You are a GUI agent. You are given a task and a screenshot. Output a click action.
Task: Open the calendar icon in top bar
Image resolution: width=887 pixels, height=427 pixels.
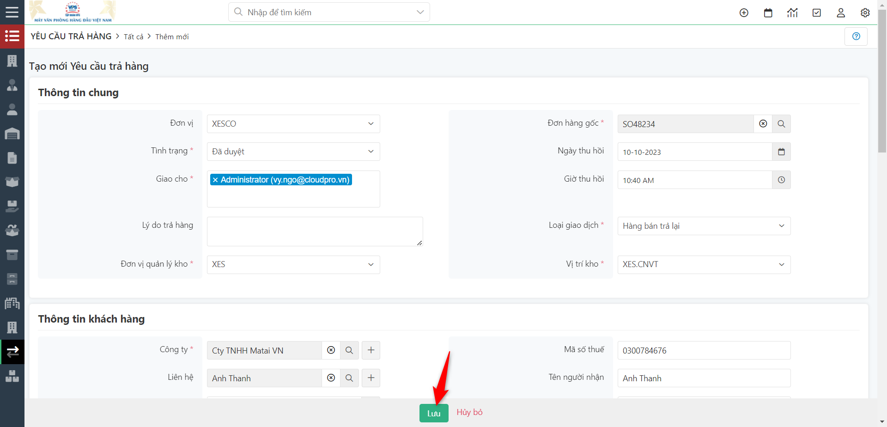click(768, 13)
